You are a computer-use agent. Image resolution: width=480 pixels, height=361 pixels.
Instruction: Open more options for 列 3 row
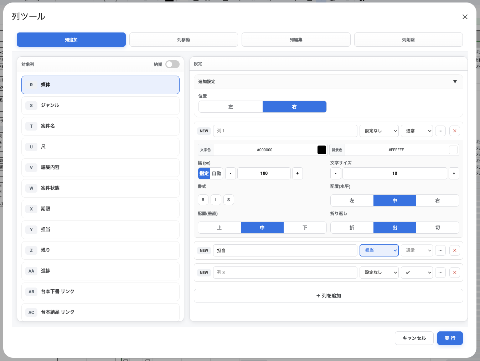coord(440,273)
